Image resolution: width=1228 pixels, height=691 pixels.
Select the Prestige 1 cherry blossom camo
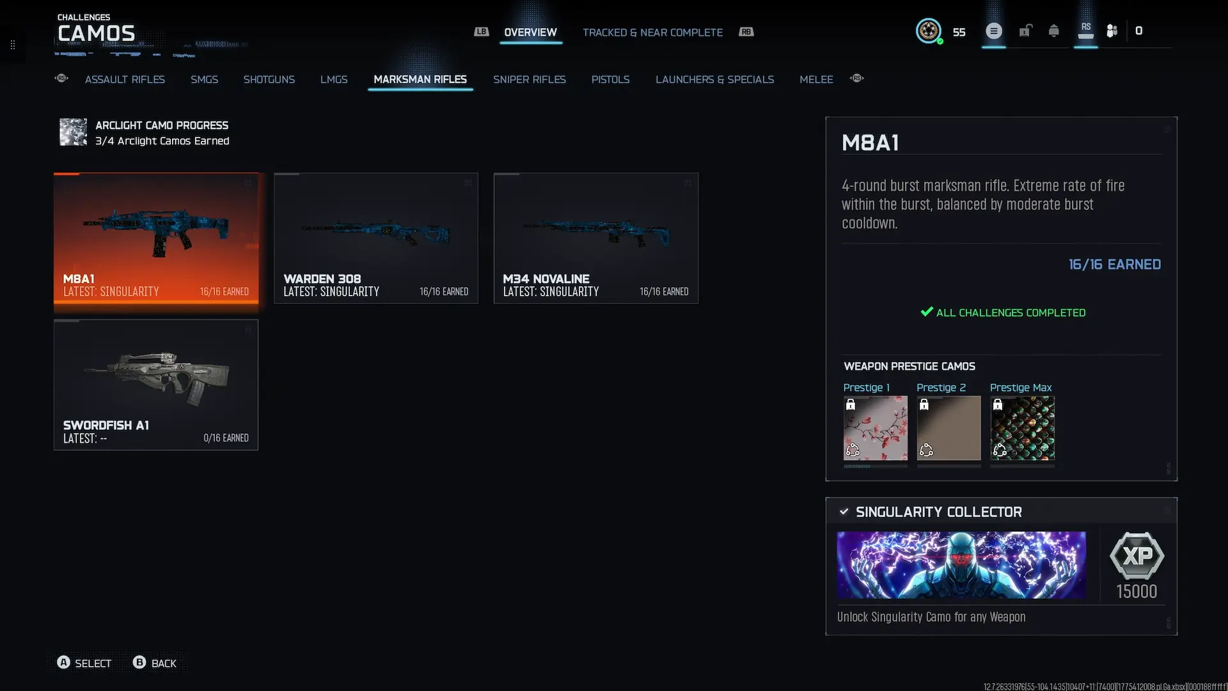tap(875, 427)
